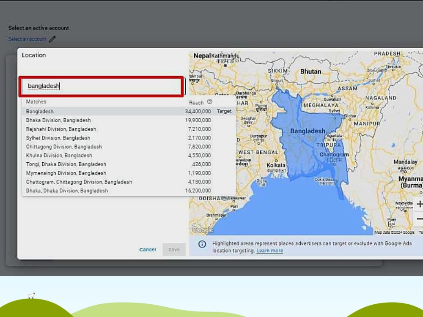Viewport: 423px width, 317px height.
Task: Click the Nepal label on the map
Action: coord(202,56)
